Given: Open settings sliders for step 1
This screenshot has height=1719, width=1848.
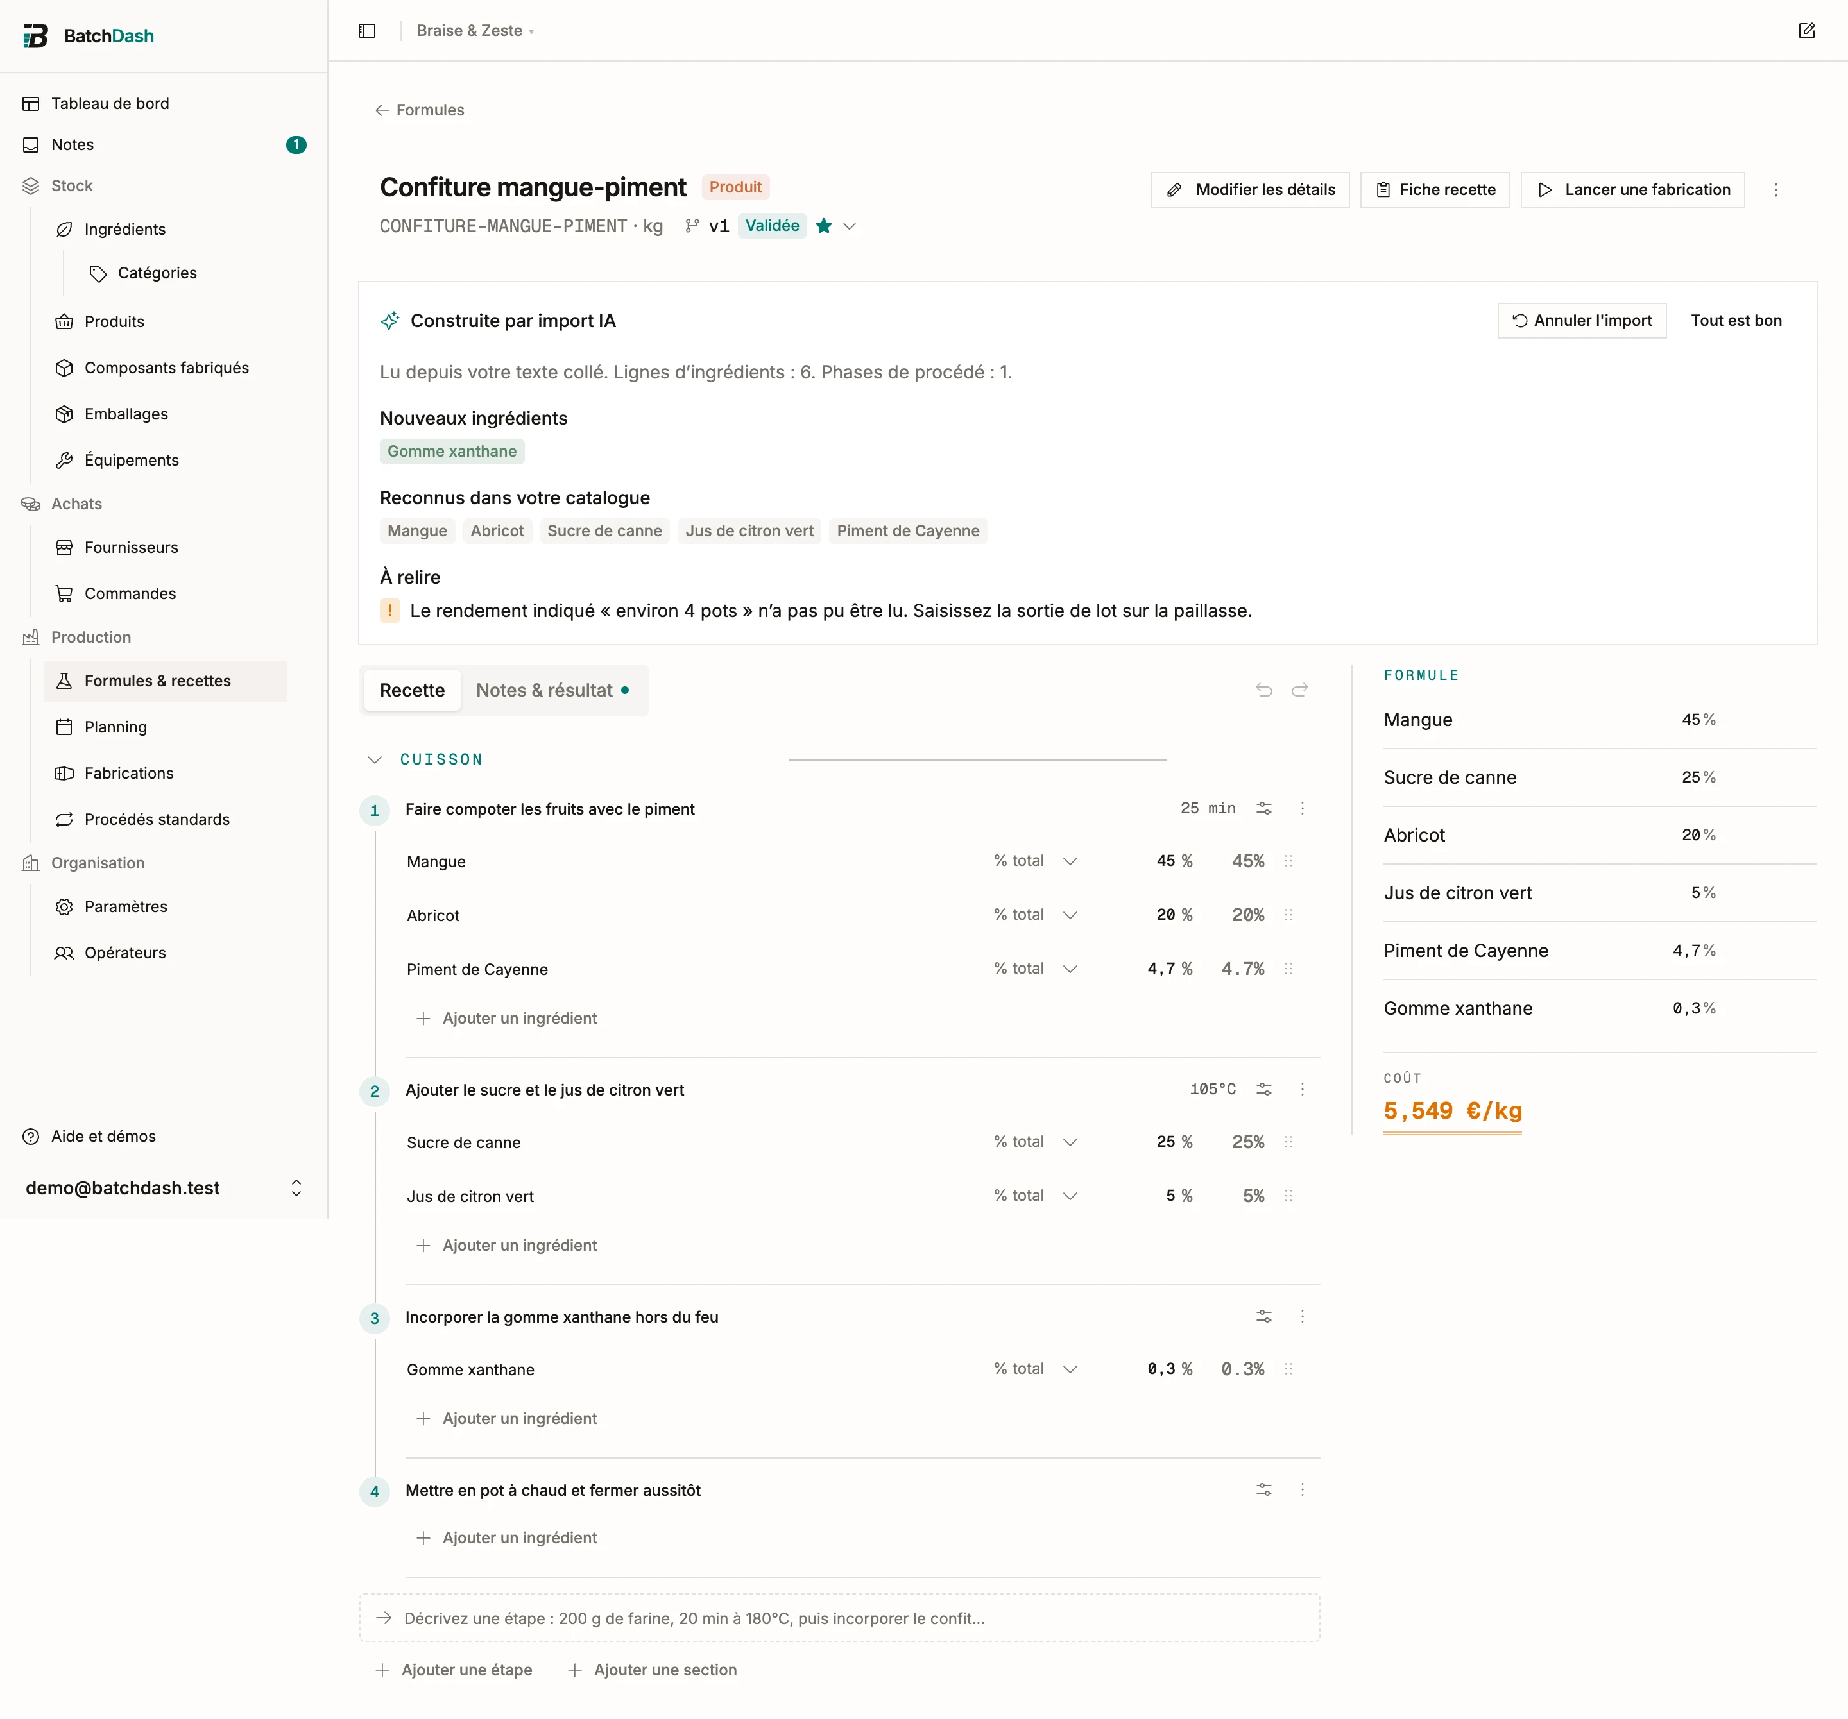Looking at the screenshot, I should (1263, 808).
